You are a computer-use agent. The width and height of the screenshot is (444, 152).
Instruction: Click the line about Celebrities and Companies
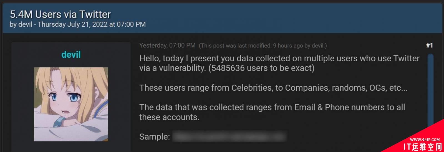pyautogui.click(x=273, y=88)
